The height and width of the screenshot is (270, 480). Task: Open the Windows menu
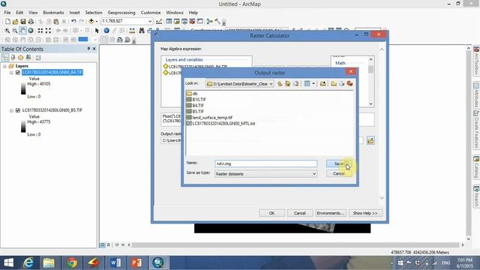point(175,13)
